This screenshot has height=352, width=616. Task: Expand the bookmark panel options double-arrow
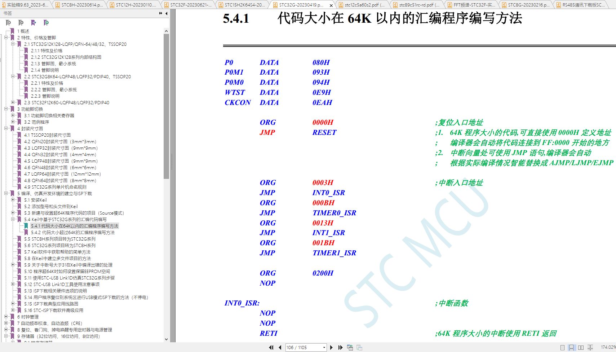point(161,13)
